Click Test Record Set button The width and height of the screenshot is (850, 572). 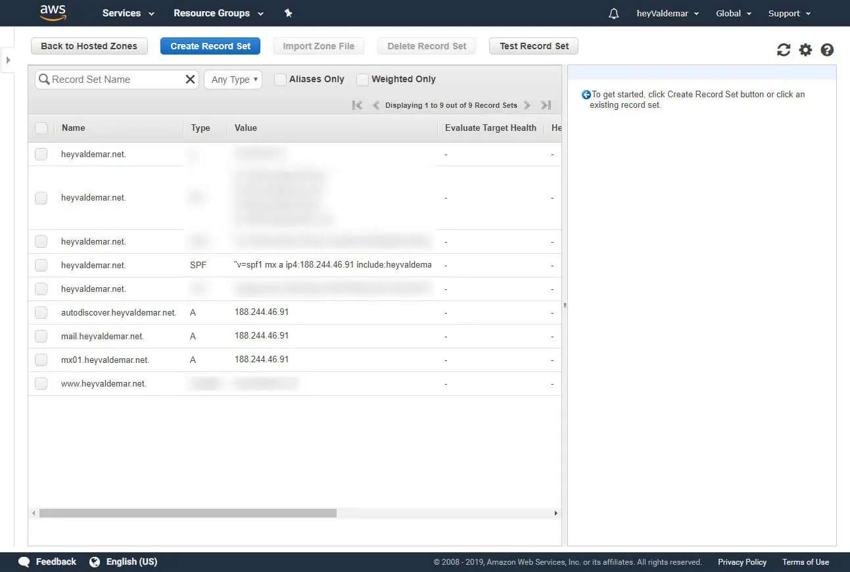click(x=534, y=46)
